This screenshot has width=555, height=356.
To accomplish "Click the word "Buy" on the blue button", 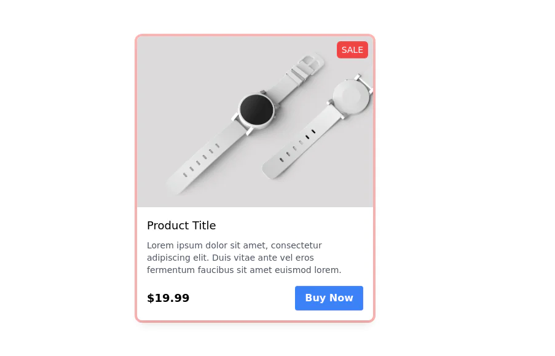I will click(x=315, y=298).
